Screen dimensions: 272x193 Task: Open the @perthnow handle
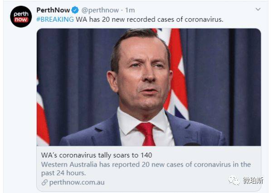100,10
